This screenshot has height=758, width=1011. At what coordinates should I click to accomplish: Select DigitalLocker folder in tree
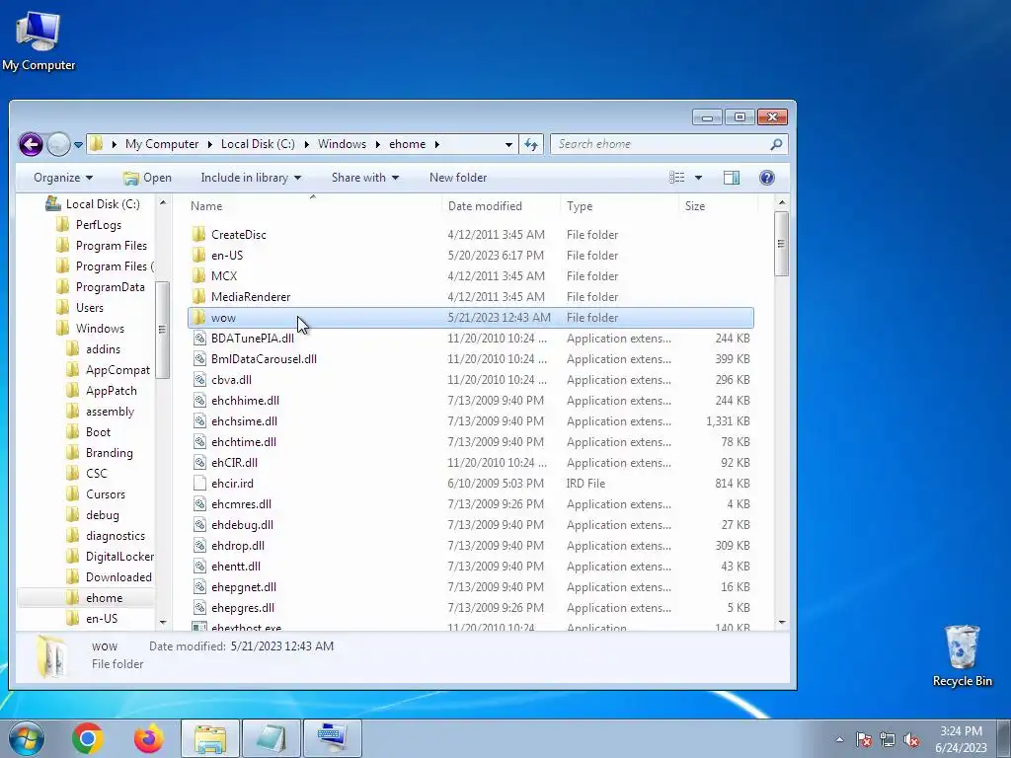coord(119,557)
